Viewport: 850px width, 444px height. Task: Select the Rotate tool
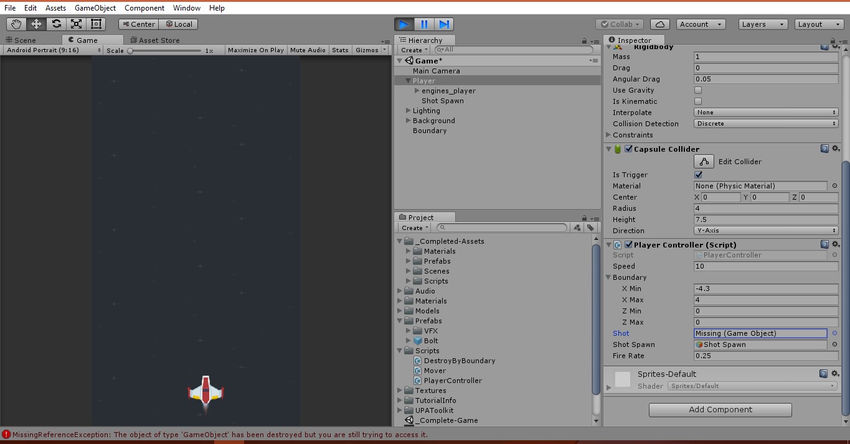pyautogui.click(x=57, y=24)
